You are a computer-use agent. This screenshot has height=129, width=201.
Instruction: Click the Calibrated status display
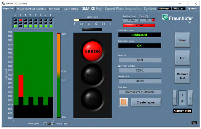tap(139, 35)
